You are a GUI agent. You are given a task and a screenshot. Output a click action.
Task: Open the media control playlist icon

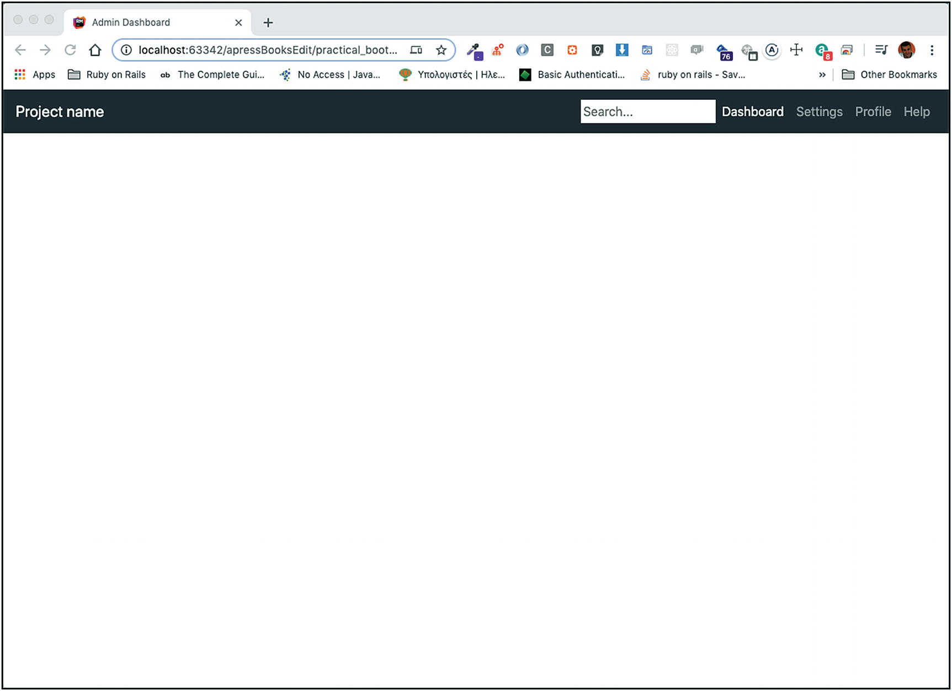point(881,50)
